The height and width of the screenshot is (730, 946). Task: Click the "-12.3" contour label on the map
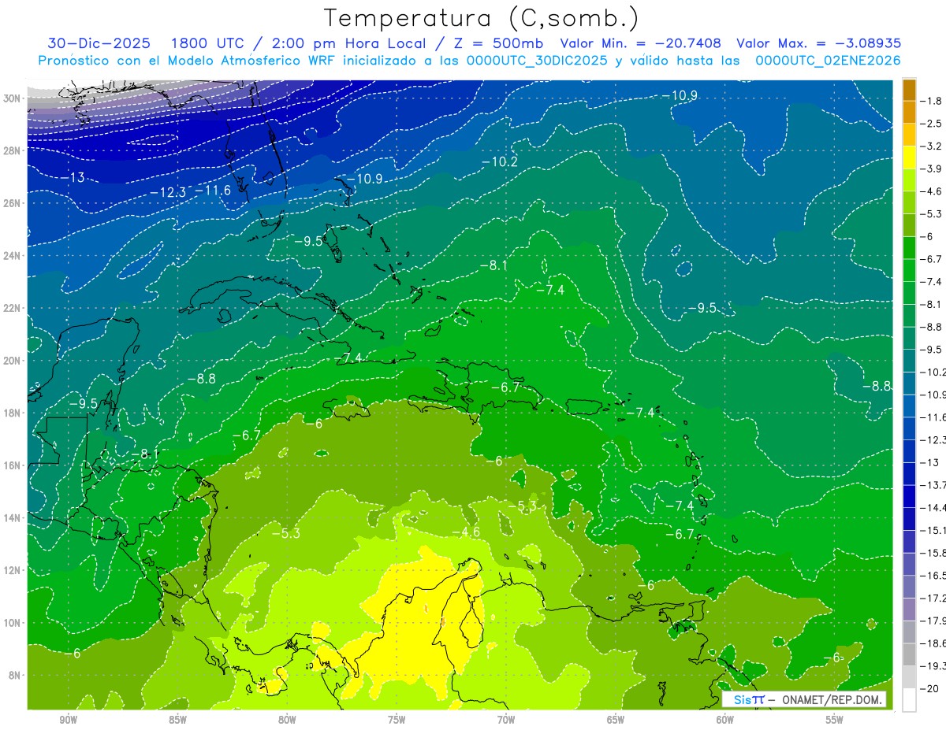[x=168, y=192]
